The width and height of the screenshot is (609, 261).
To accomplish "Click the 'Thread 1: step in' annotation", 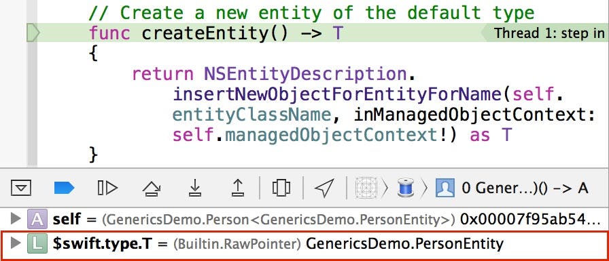I will coord(549,33).
